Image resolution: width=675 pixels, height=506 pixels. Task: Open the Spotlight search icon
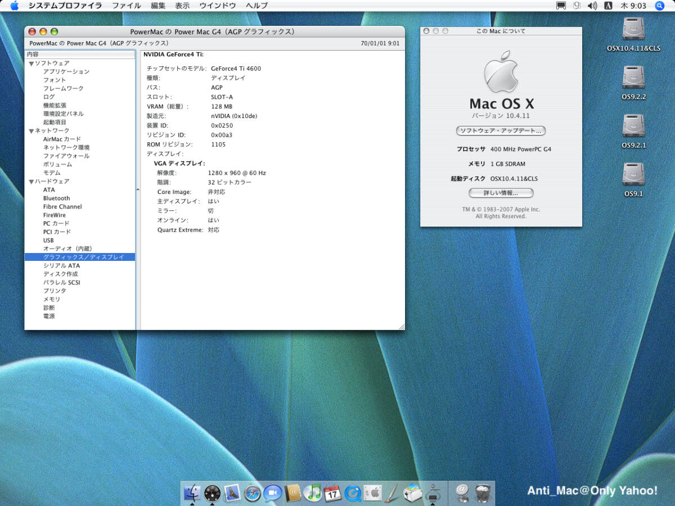tap(660, 6)
